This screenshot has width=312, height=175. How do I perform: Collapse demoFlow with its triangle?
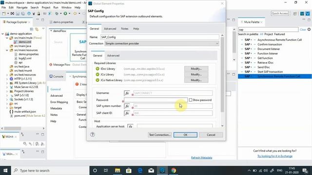[51, 31]
